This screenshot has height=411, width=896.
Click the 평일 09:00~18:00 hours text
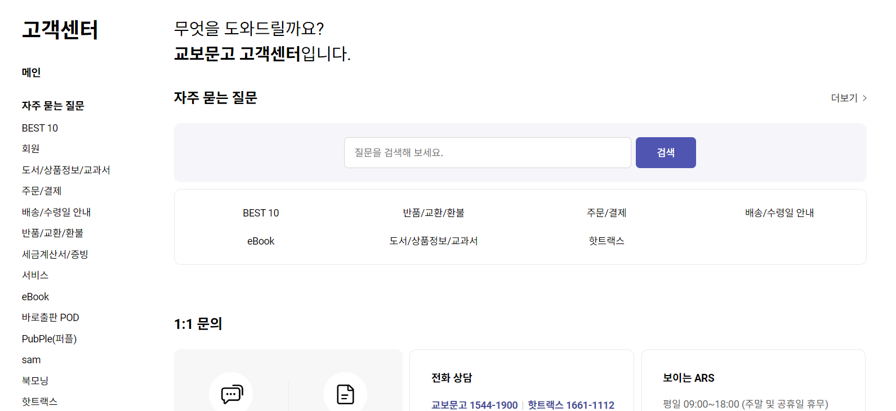tap(746, 404)
